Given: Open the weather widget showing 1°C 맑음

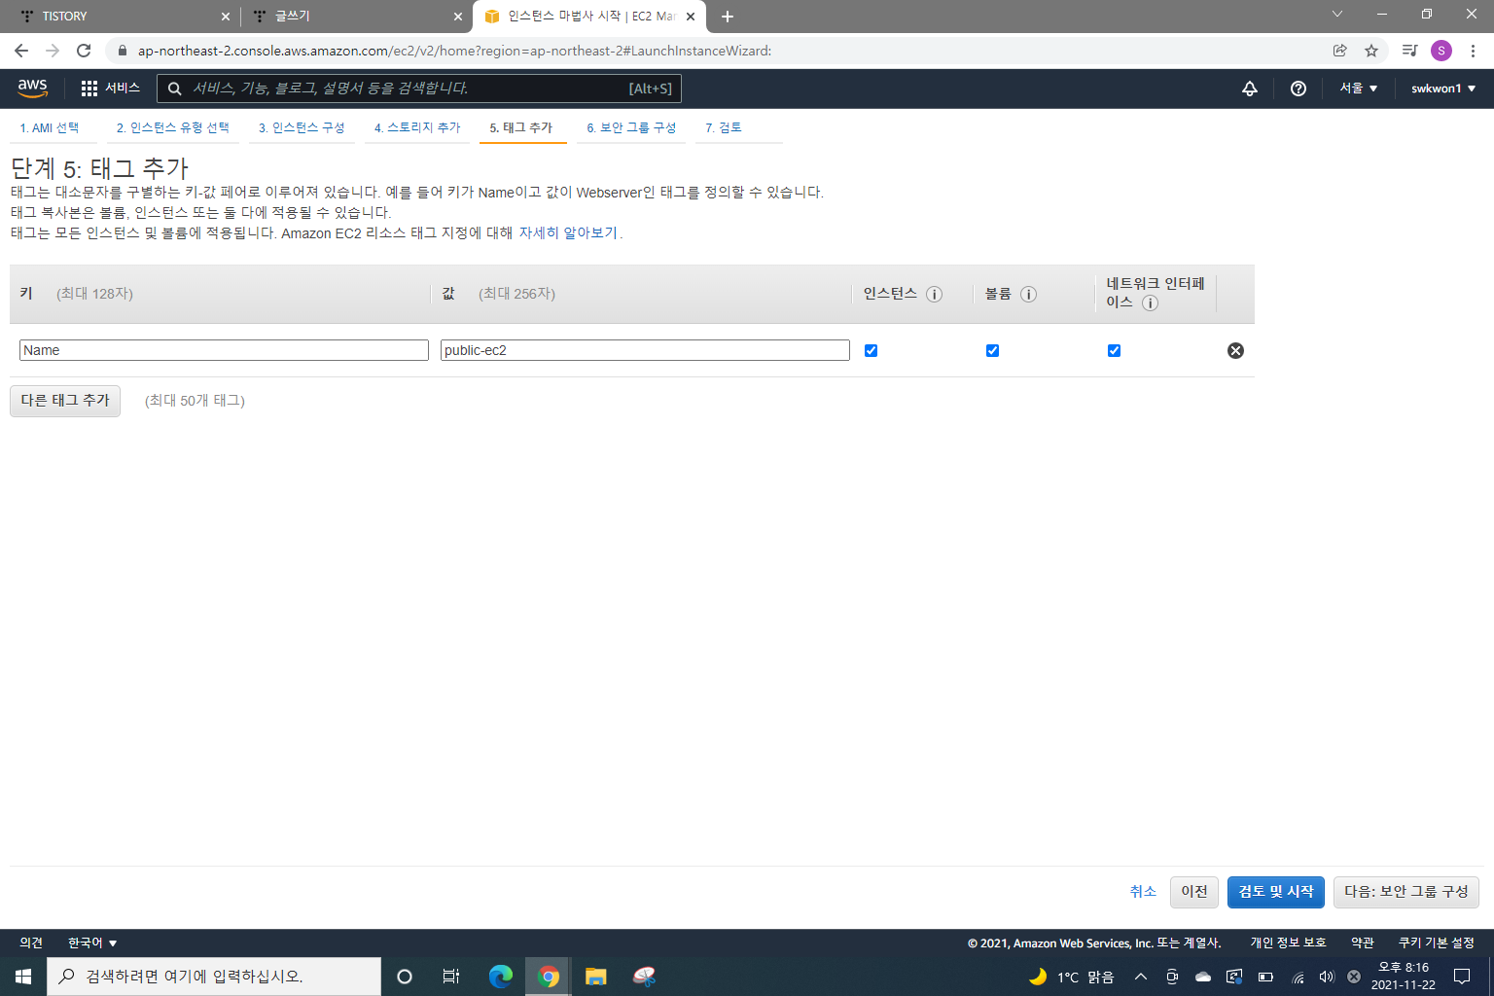Looking at the screenshot, I should (x=1071, y=977).
